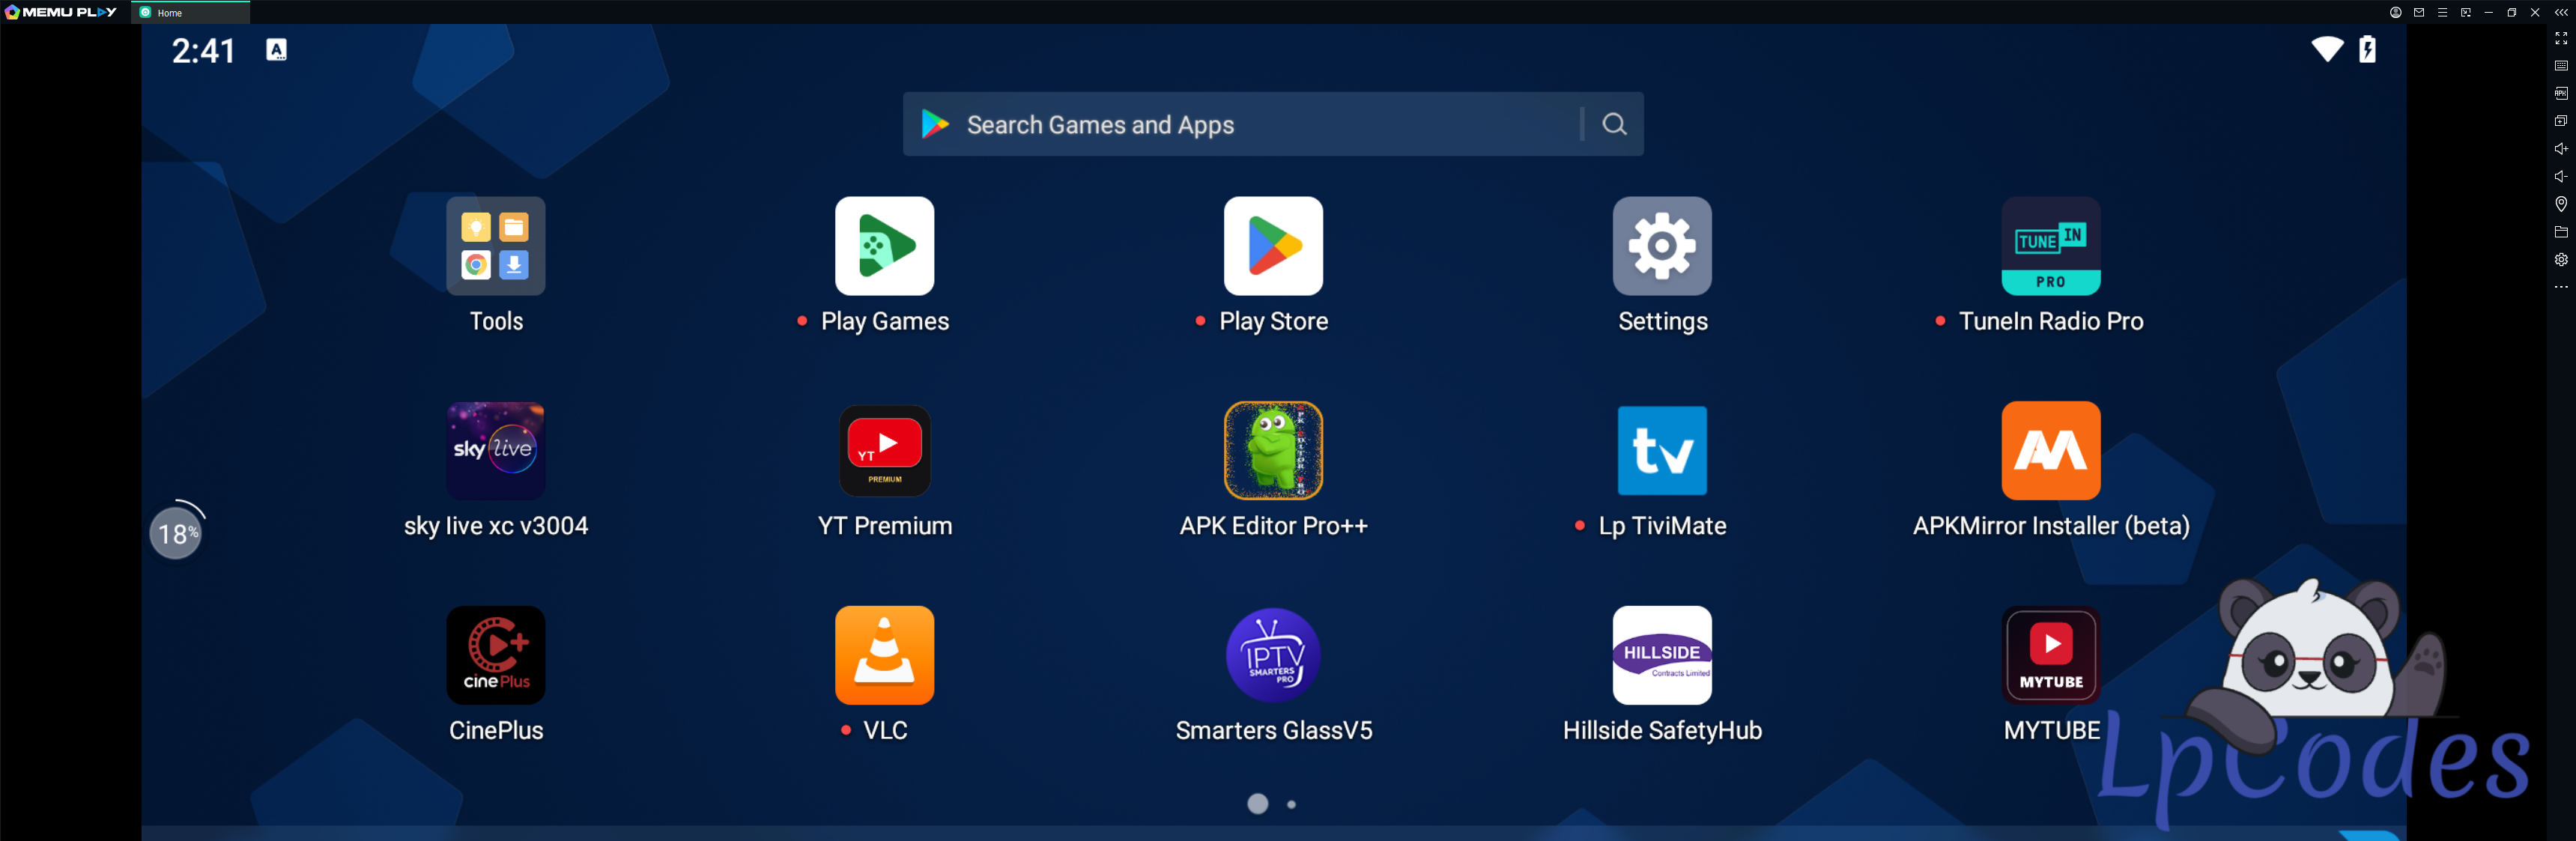Launch YT Premium app
Screen dimensions: 2576x841
(885, 451)
